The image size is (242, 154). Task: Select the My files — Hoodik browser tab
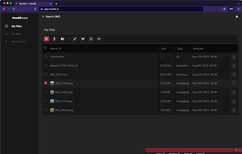click(34, 4)
